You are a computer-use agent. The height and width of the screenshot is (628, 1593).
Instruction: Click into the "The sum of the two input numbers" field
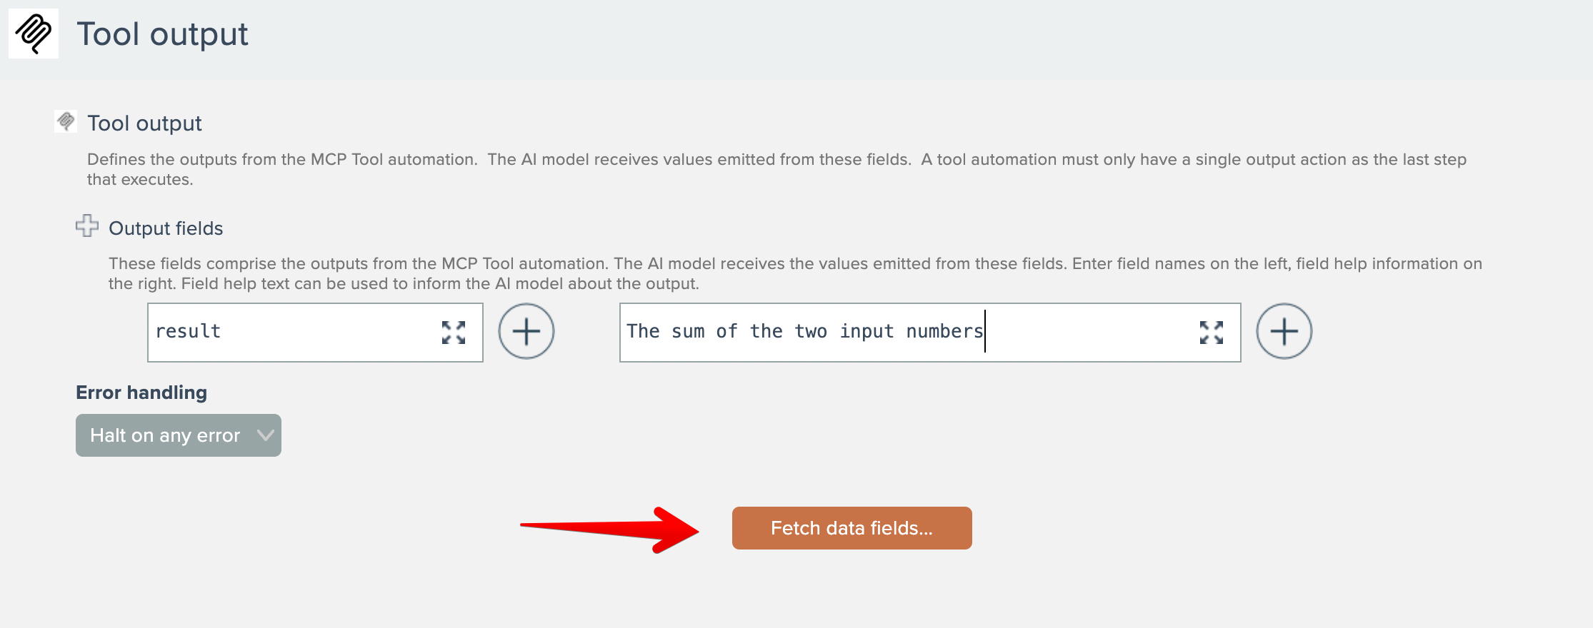pos(900,333)
